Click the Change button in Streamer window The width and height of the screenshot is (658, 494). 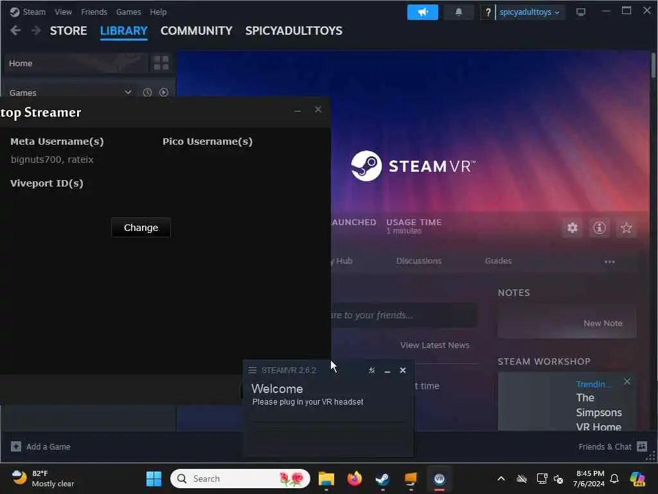[141, 228]
